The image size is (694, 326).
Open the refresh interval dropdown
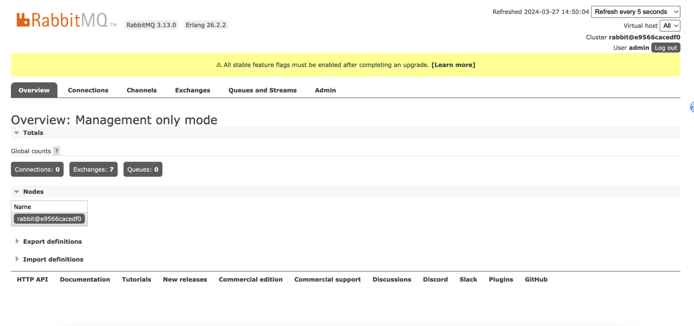[635, 12]
